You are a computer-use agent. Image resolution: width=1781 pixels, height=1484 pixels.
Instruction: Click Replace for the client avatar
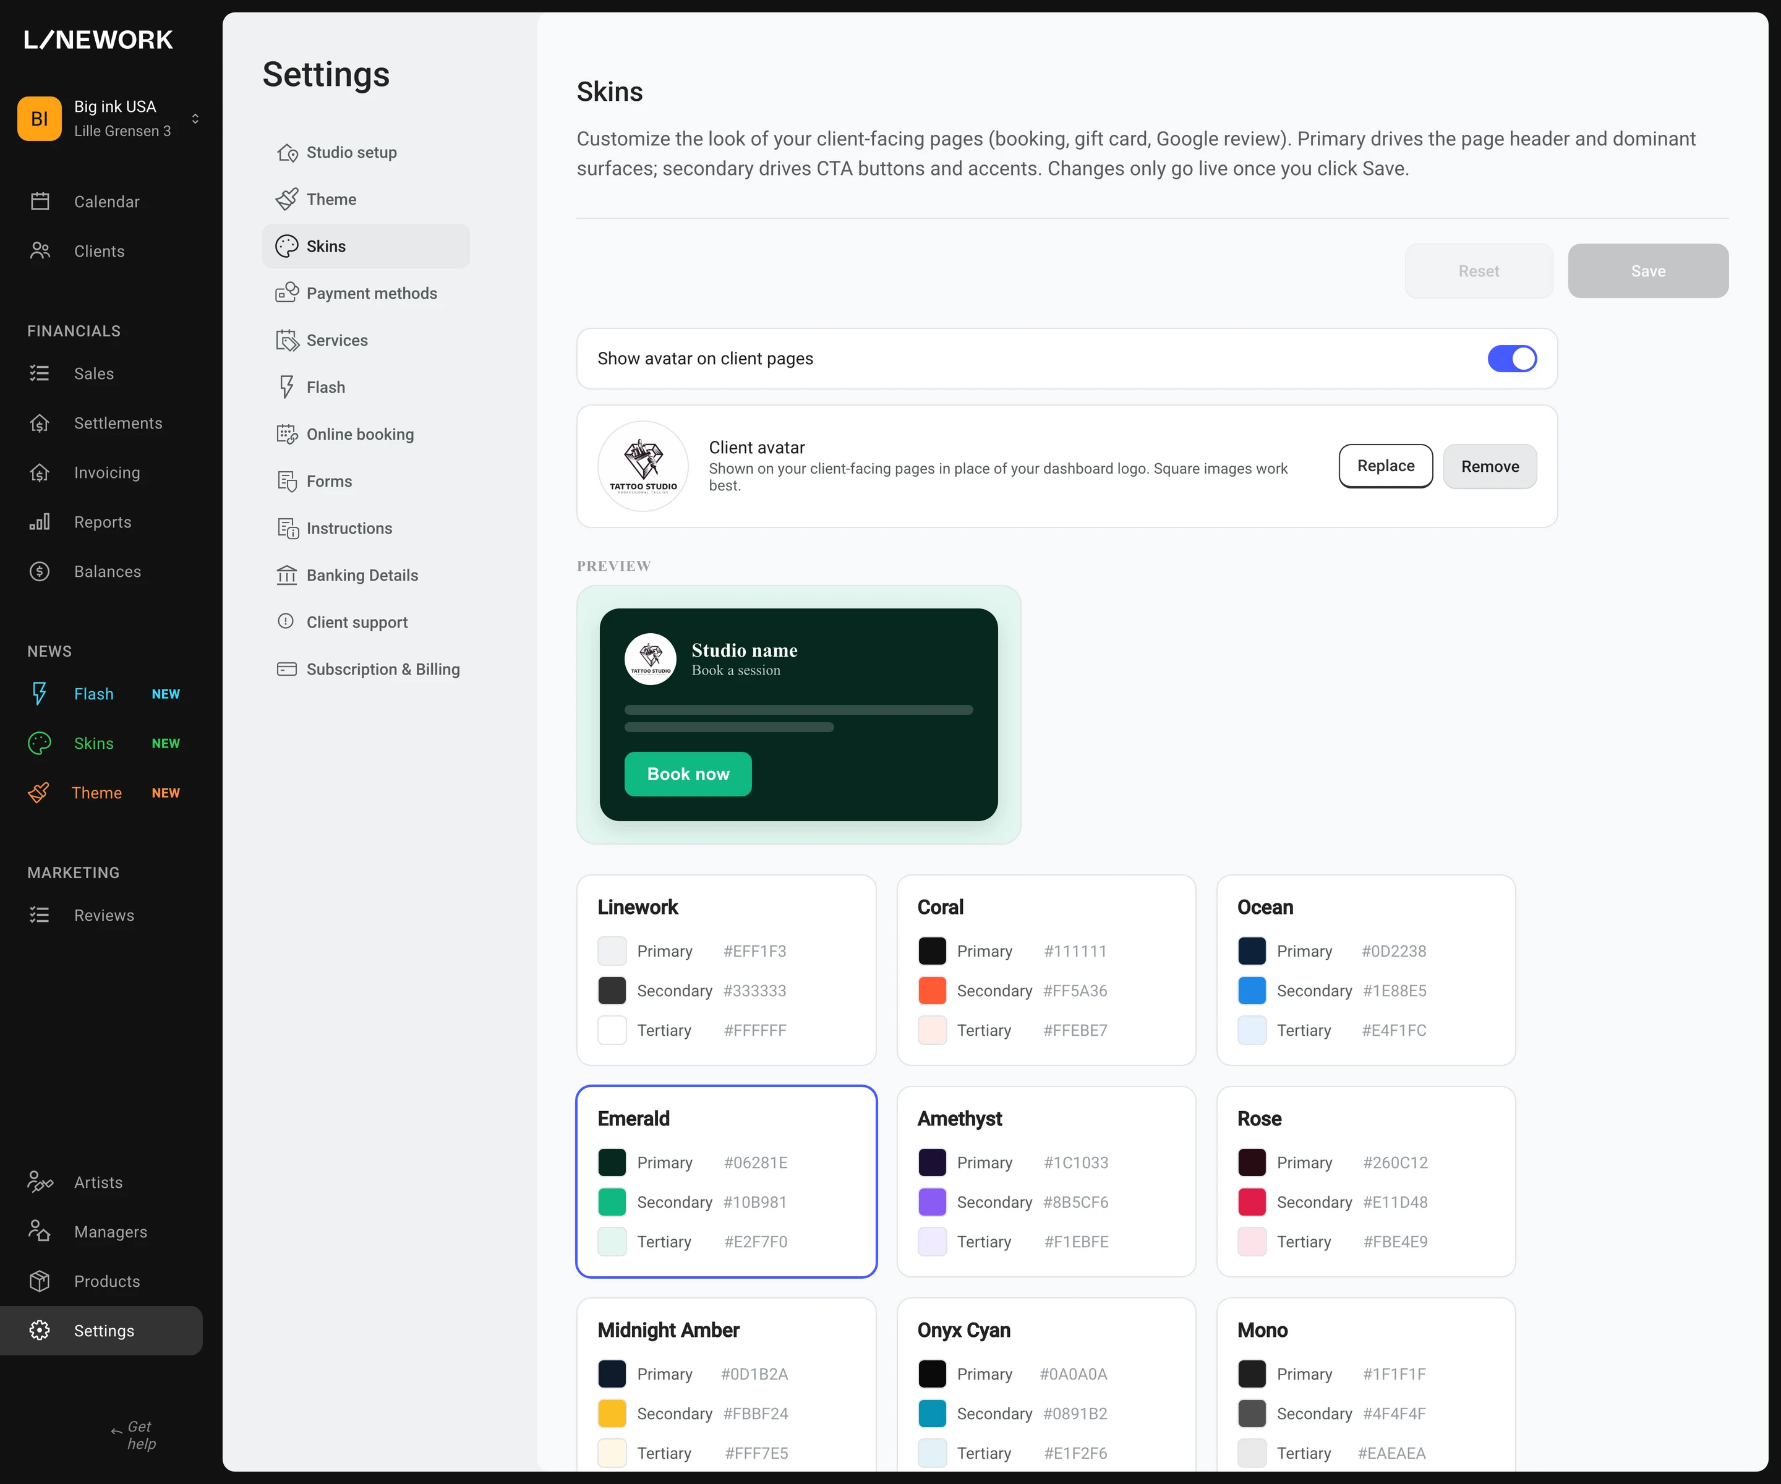(x=1386, y=466)
